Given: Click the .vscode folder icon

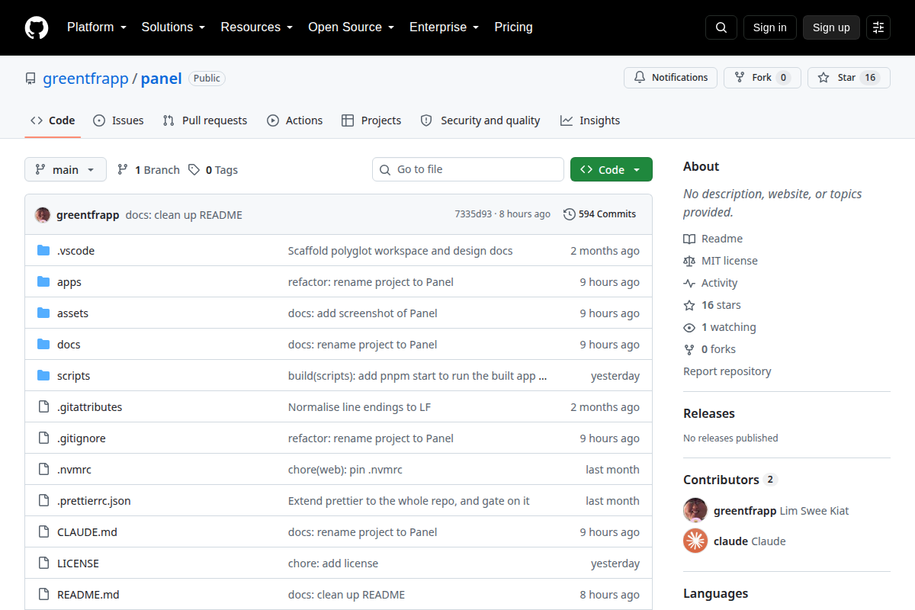Looking at the screenshot, I should [x=43, y=251].
